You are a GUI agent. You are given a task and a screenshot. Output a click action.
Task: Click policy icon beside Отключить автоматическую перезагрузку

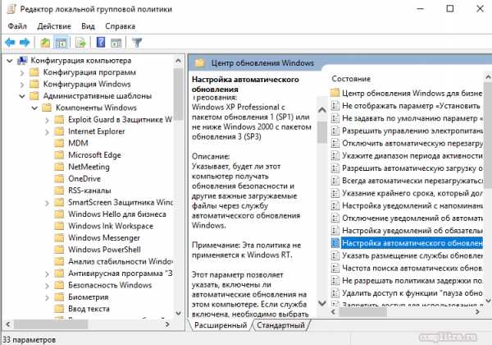(x=335, y=143)
